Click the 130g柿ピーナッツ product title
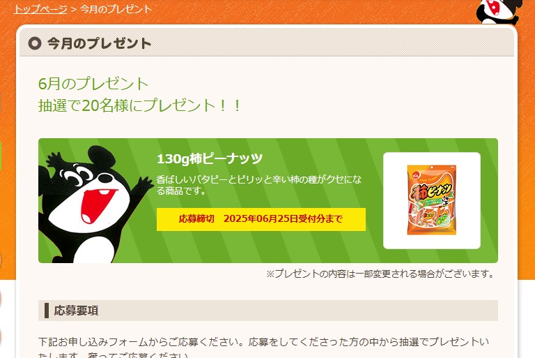Screen dimensions: 535x358 [x=210, y=158]
